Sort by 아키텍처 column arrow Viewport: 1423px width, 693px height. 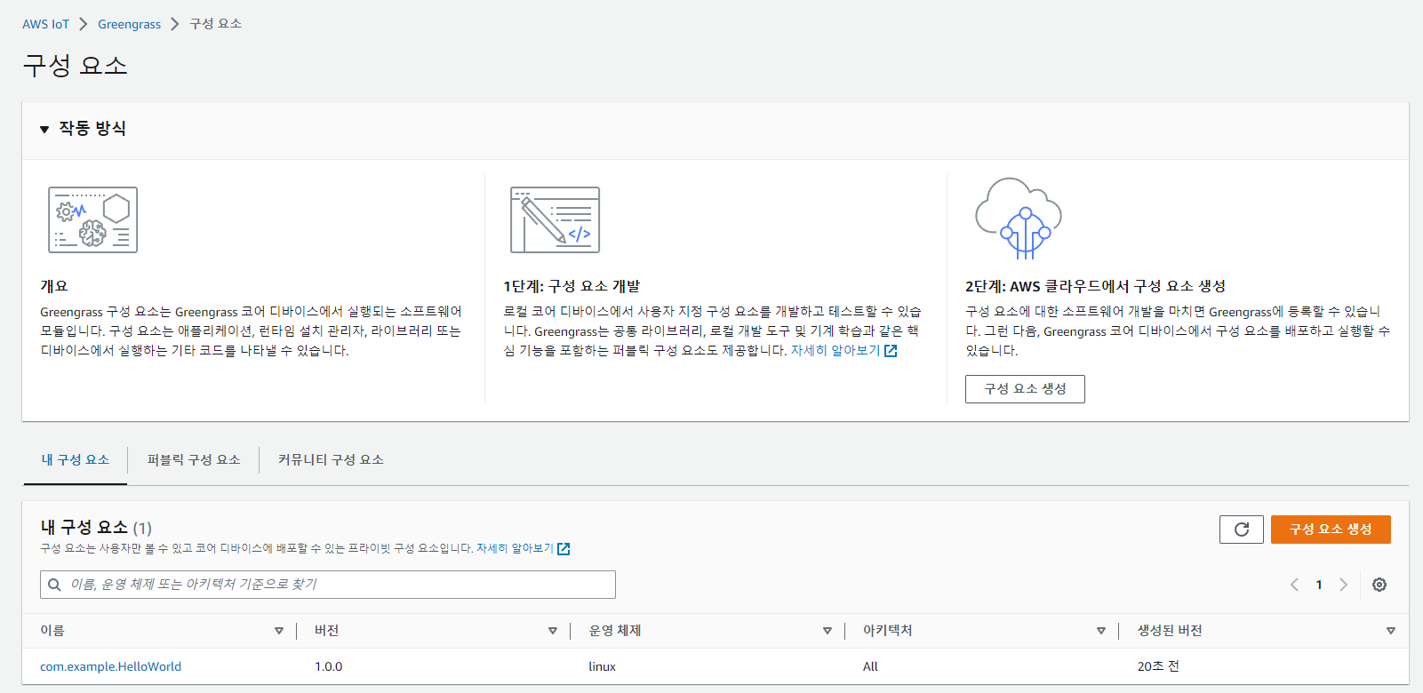(x=1101, y=631)
